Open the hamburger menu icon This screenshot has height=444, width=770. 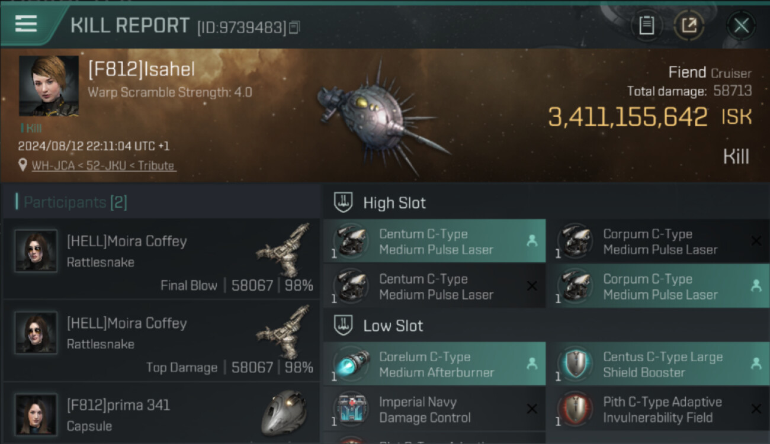pos(26,24)
